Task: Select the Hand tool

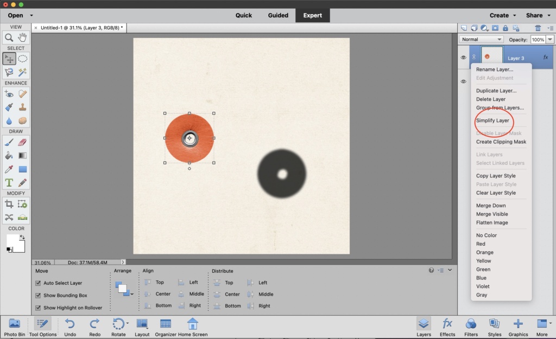Action: pyautogui.click(x=22, y=37)
